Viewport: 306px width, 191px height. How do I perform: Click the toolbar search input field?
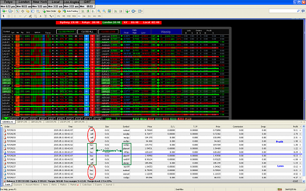tap(283, 11)
